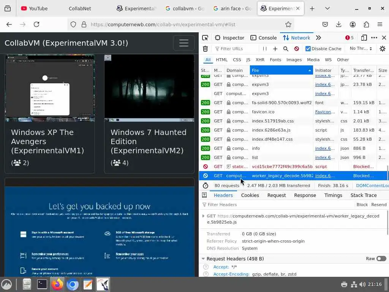
Task: Open Firefox application menu
Action: [380, 24]
